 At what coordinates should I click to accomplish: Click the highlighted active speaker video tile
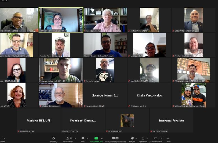point(61,20)
